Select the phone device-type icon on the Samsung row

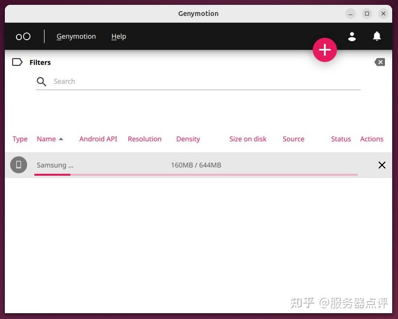pos(18,165)
